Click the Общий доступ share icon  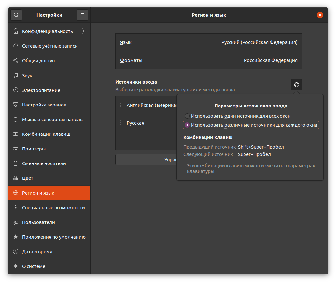[16, 61]
